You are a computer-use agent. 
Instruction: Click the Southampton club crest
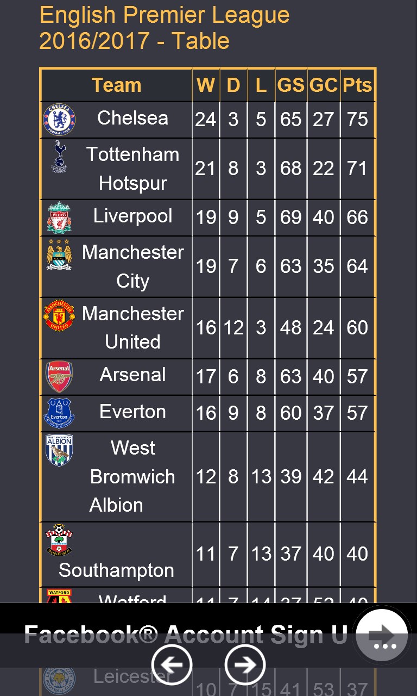coord(59,540)
